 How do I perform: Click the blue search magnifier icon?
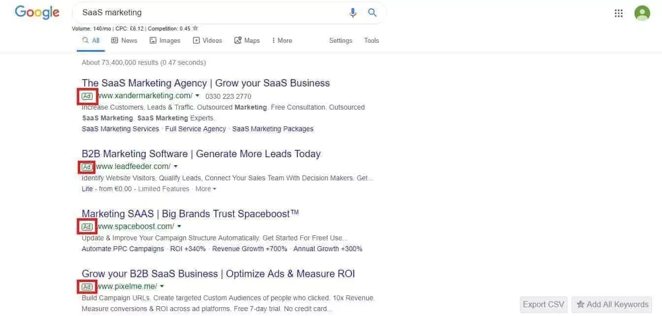373,13
